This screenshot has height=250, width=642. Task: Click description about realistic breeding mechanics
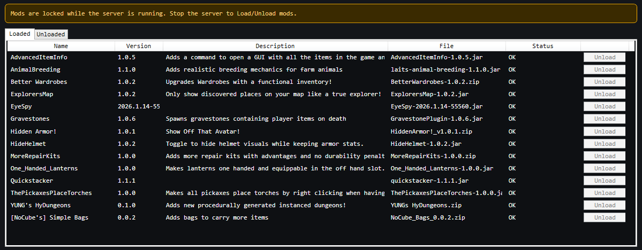coord(254,70)
